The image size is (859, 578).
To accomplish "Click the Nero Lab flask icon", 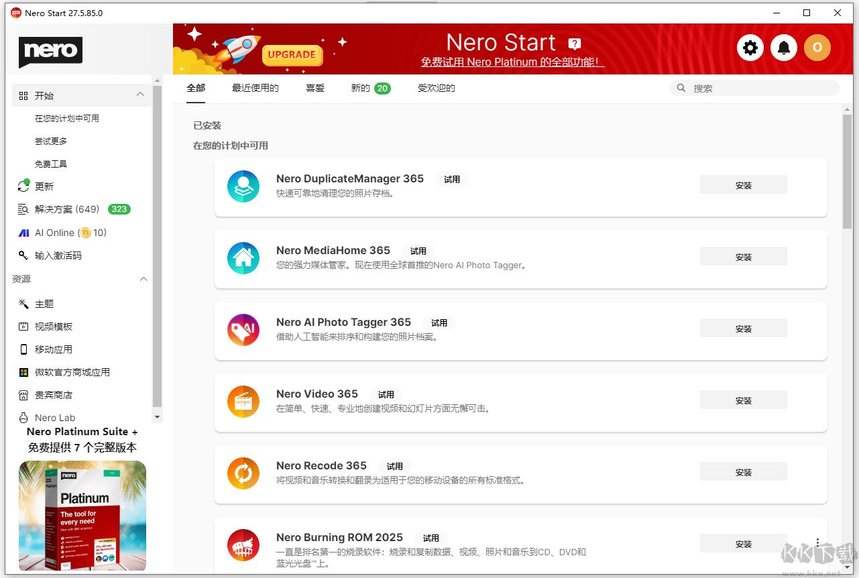I will click(23, 418).
